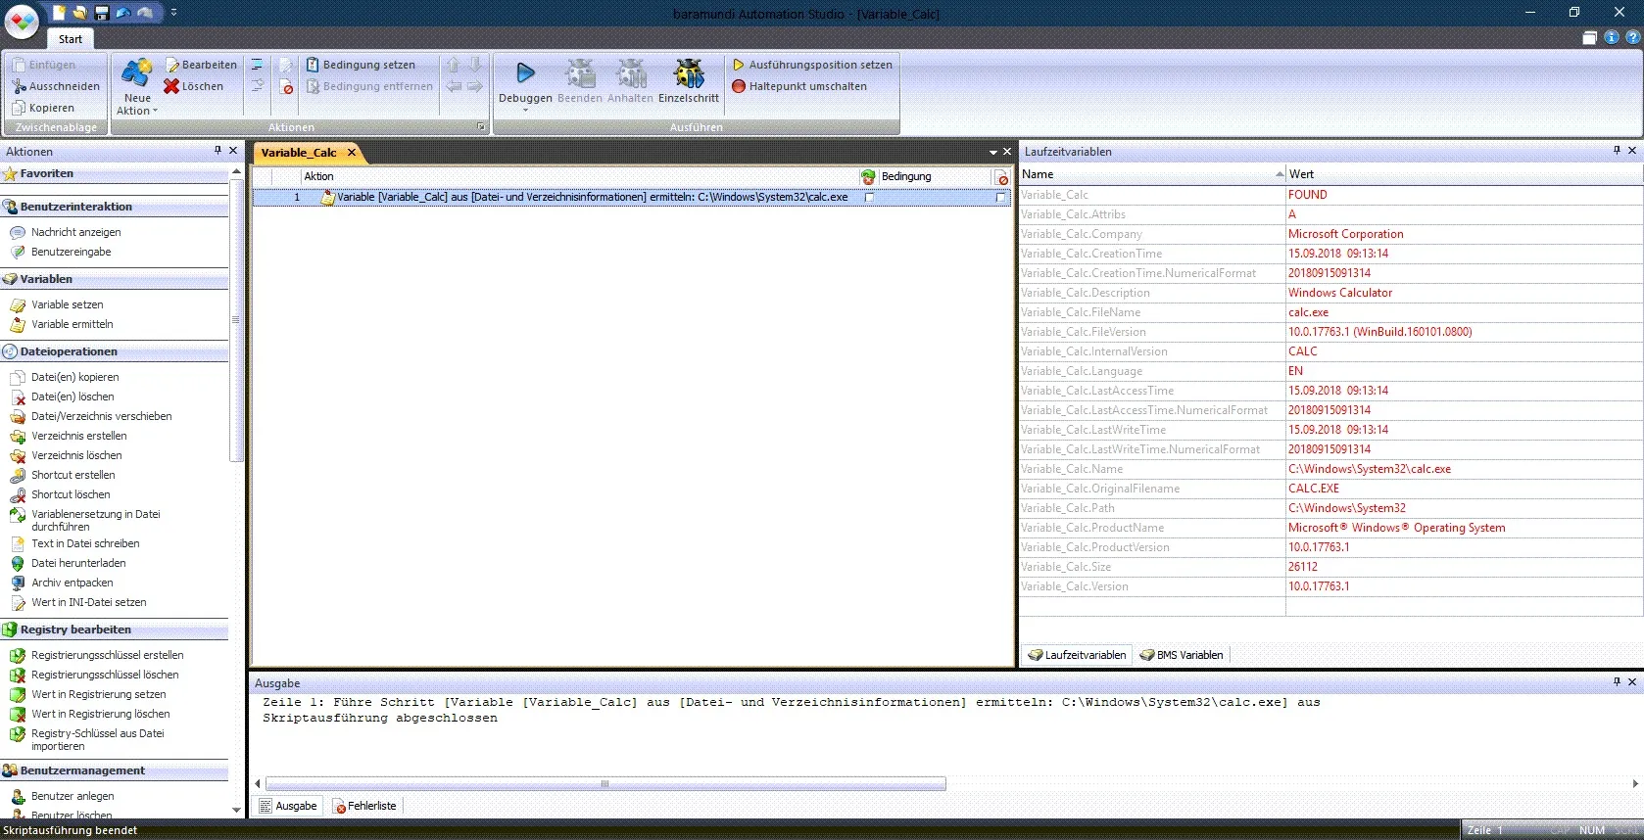Open the quick access toolbar customize dropdown
Image resolution: width=1644 pixels, height=840 pixels.
click(x=173, y=13)
